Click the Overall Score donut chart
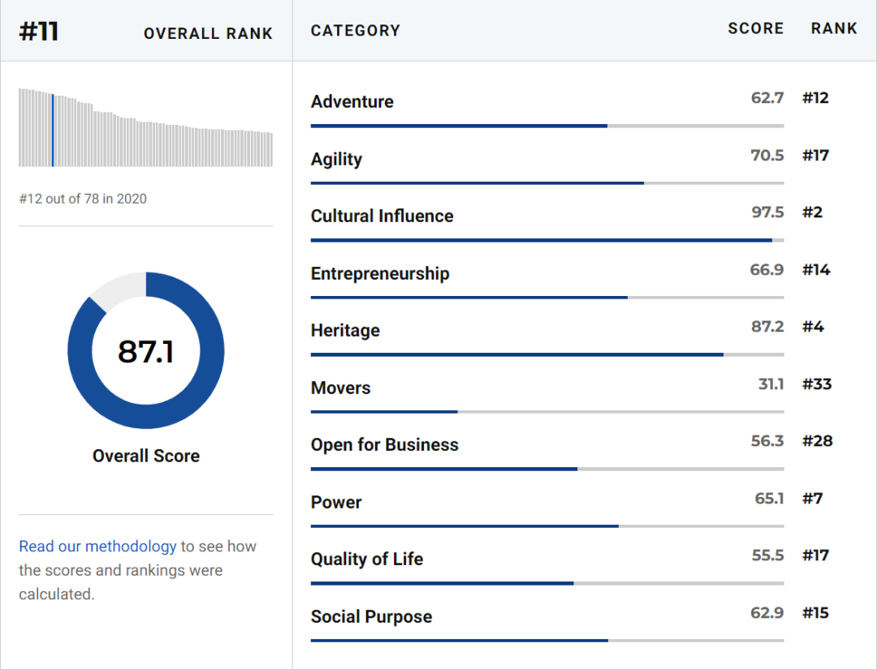Screen dimensions: 877x669 [146, 350]
